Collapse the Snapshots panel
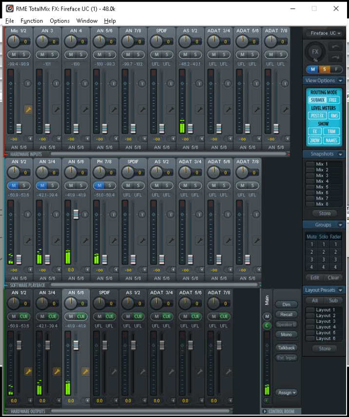Image resolution: width=349 pixels, height=417 pixels. click(x=340, y=154)
